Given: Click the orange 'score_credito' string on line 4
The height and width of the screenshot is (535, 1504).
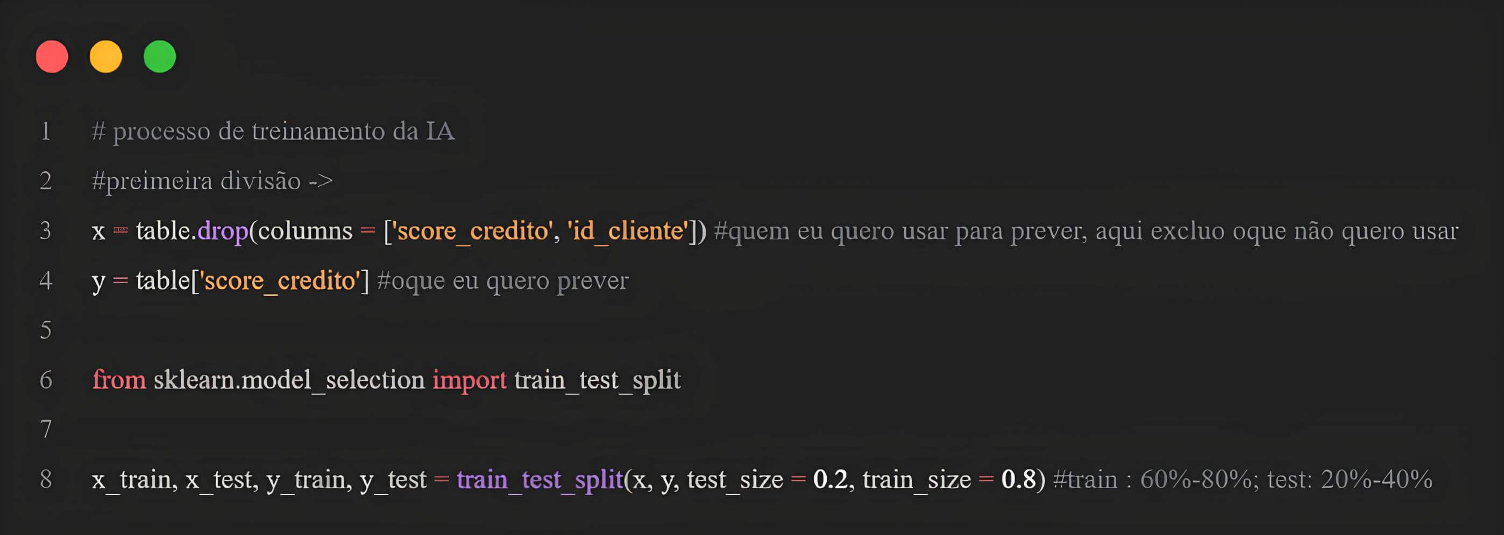Looking at the screenshot, I should click(280, 281).
